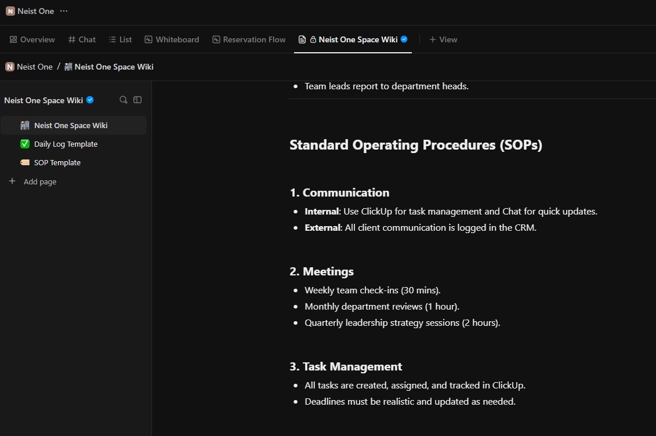The height and width of the screenshot is (436, 656).
Task: Click the green checkmark icon of Daily Log Template
Action: click(x=25, y=144)
